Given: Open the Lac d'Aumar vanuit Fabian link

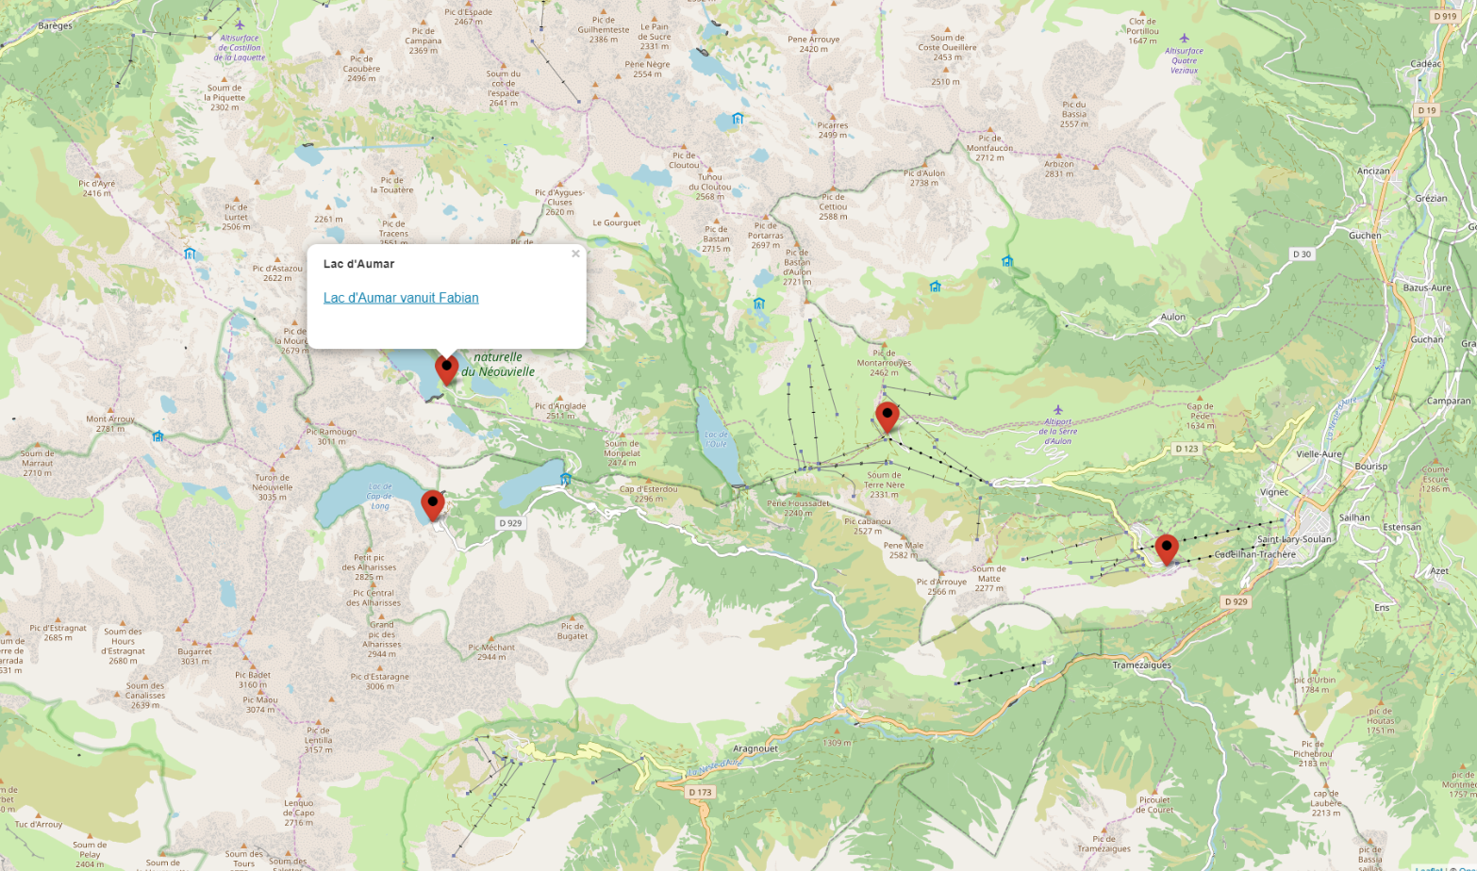Looking at the screenshot, I should tap(401, 298).
